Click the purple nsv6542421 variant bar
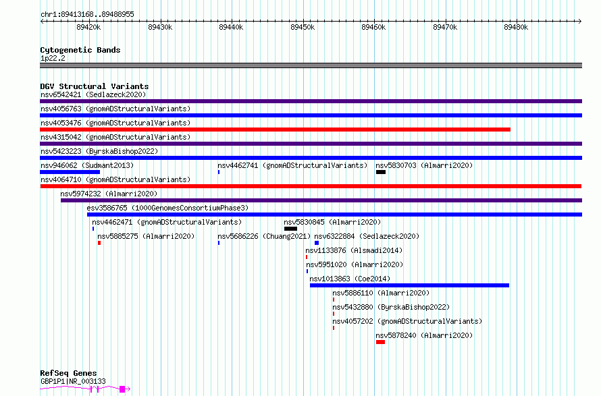The image size is (601, 396). 311,101
